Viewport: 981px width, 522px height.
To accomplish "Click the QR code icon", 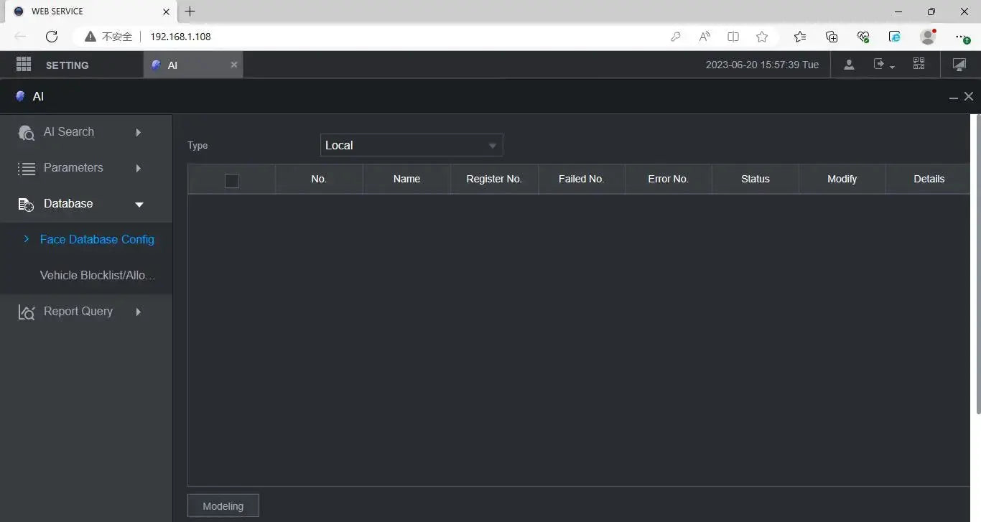I will (x=919, y=64).
